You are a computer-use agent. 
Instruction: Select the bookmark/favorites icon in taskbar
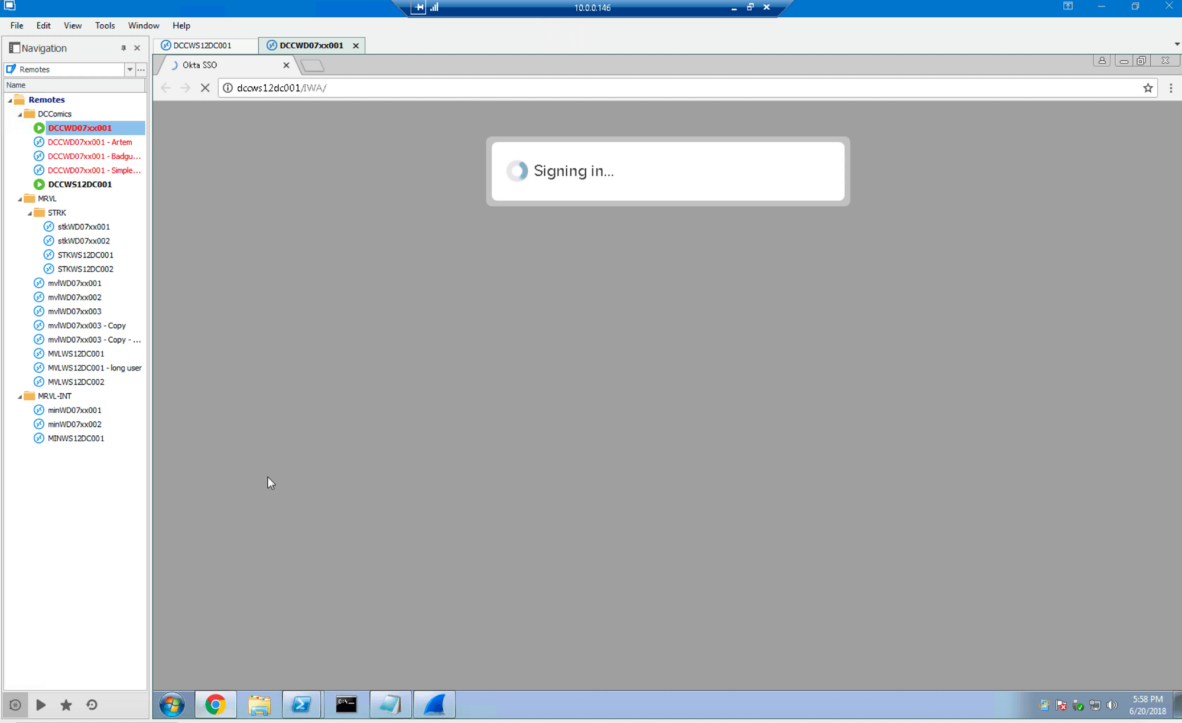coord(66,705)
